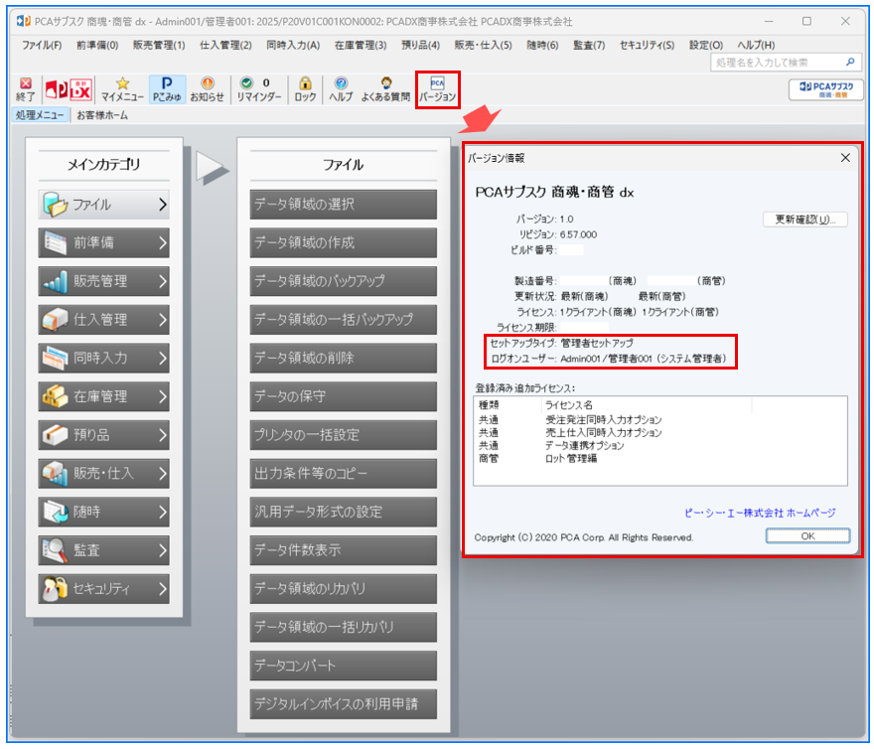
Task: Click 更新確認(U) button
Action: (x=804, y=220)
